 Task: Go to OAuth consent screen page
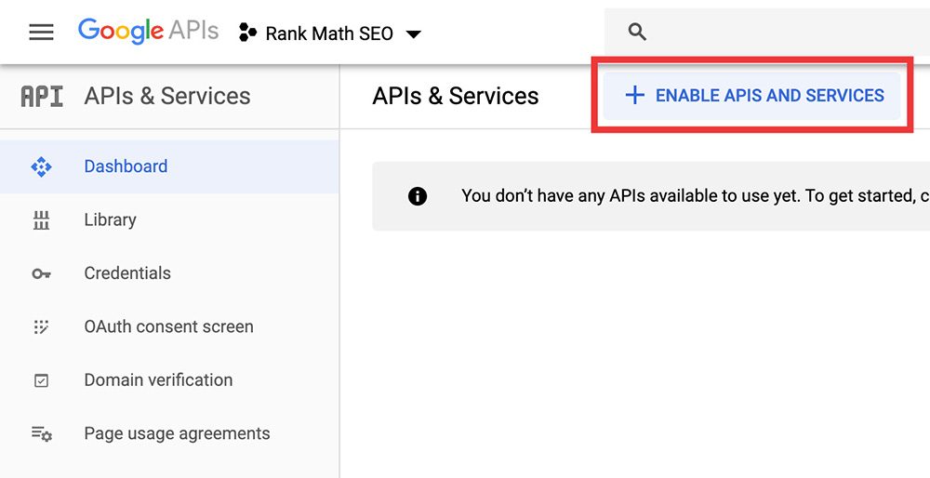tap(168, 327)
